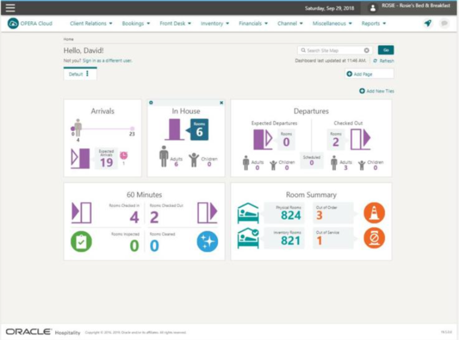
Task: Click the Out of Service icon
Action: (374, 238)
